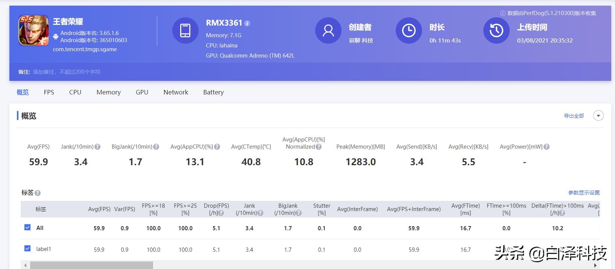Switch to the Battery tab
The image size is (615, 269).
pyautogui.click(x=213, y=92)
